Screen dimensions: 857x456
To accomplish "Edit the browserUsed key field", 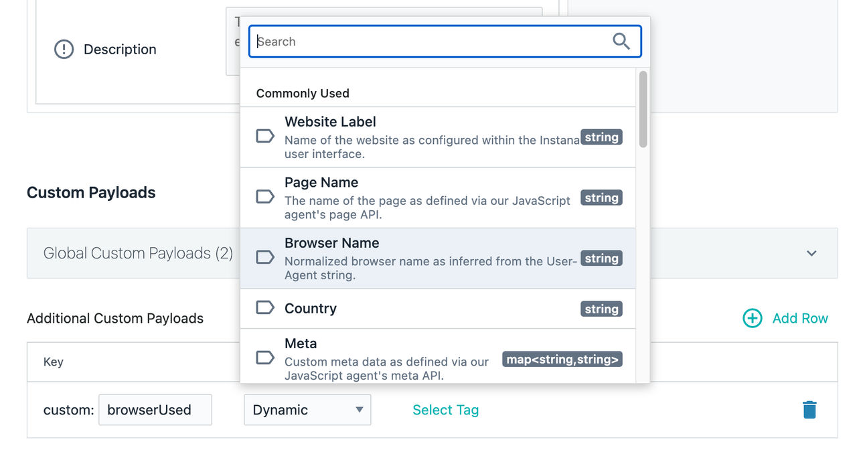I will tap(155, 410).
